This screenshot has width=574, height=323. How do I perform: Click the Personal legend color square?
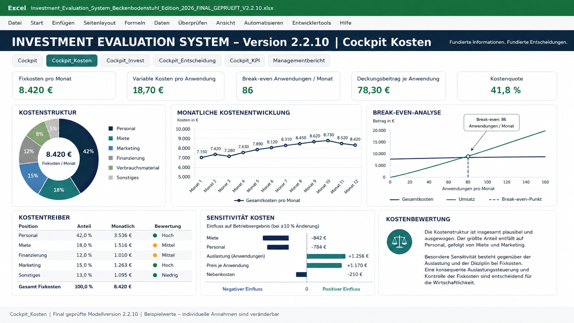coord(111,129)
